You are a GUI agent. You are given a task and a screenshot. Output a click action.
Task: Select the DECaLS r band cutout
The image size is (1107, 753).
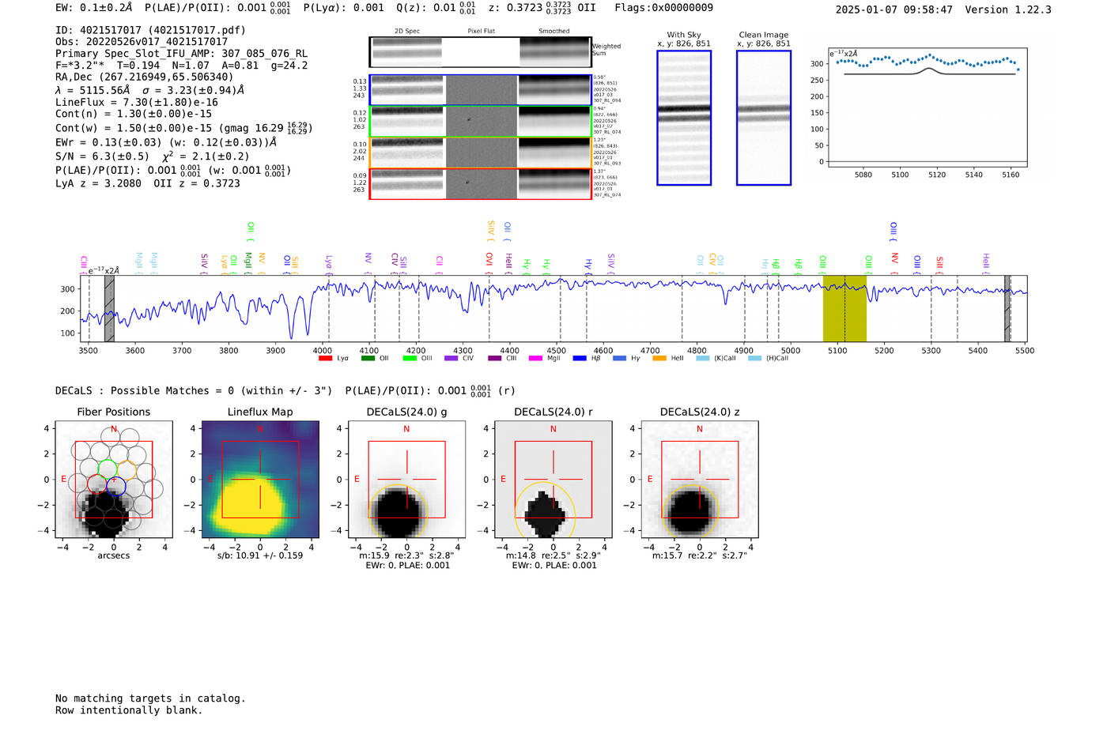[x=553, y=479]
